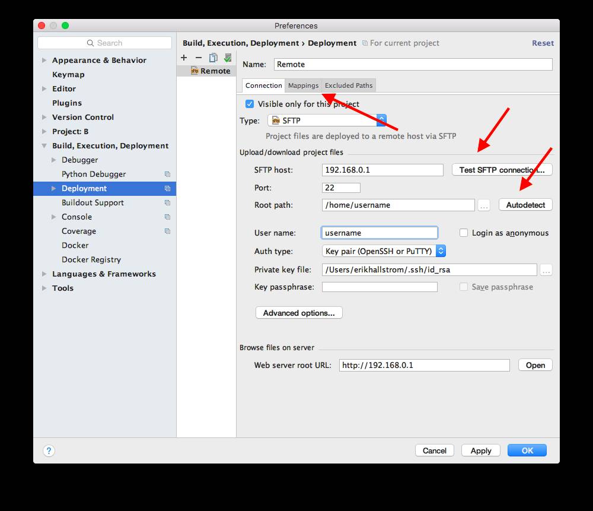Image resolution: width=593 pixels, height=511 pixels.
Task: Click the project-level icon next to Deployment
Action: tap(168, 189)
